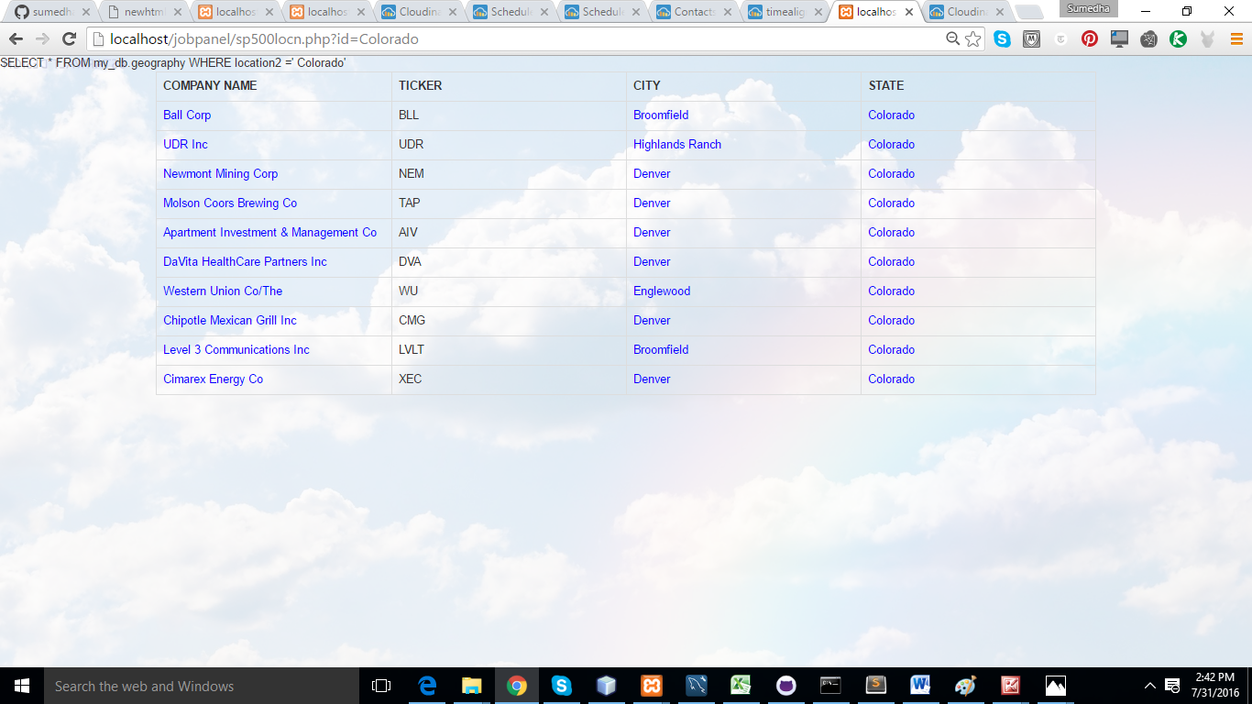Viewport: 1252px width, 704px height.
Task: Open a new browser tab
Action: tap(1029, 13)
